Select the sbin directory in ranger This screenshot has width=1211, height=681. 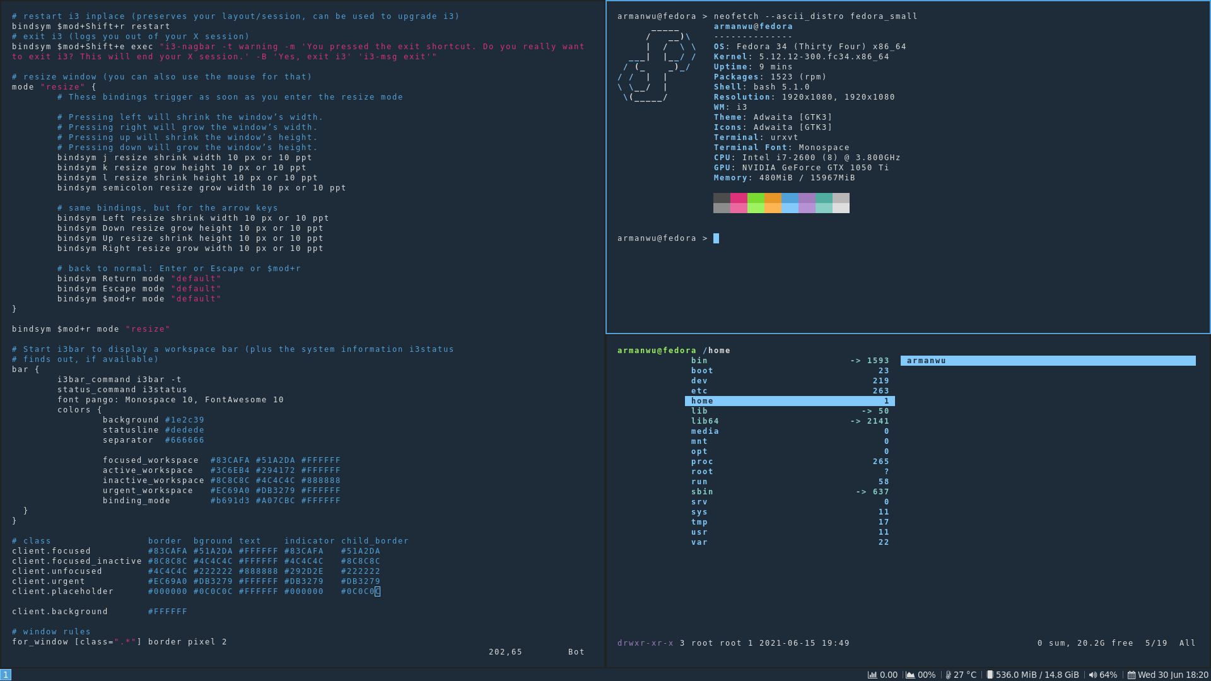click(x=790, y=492)
